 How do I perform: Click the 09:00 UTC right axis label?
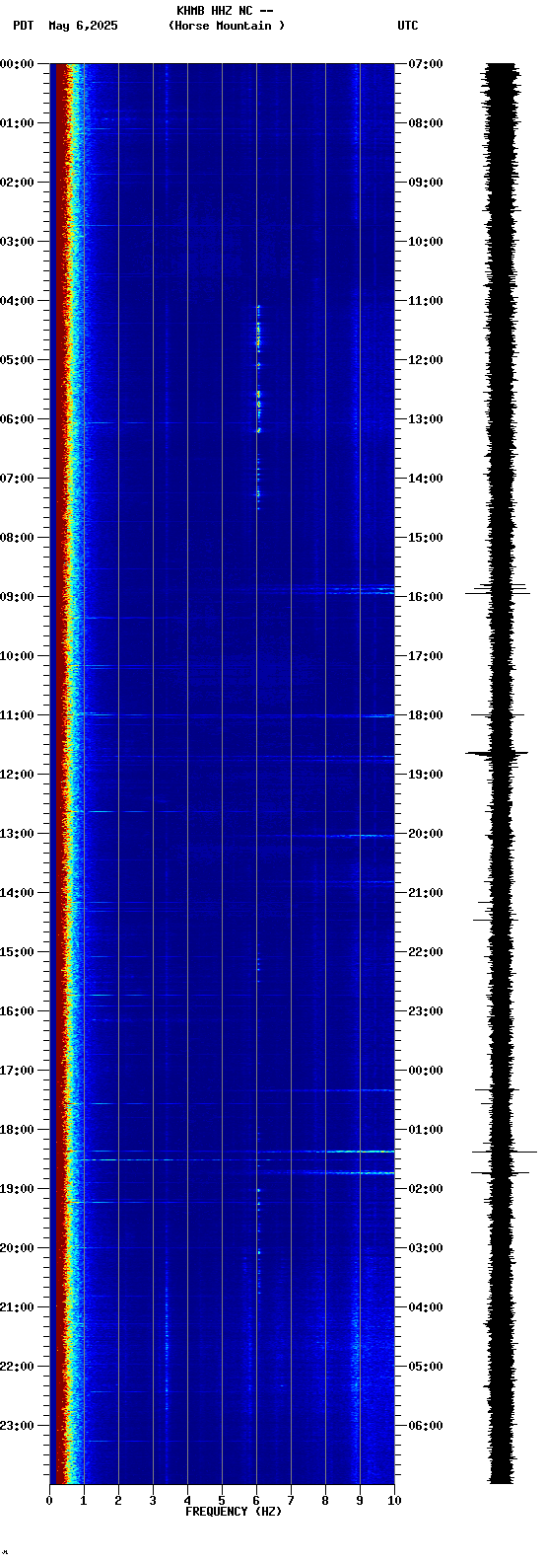pos(426,183)
